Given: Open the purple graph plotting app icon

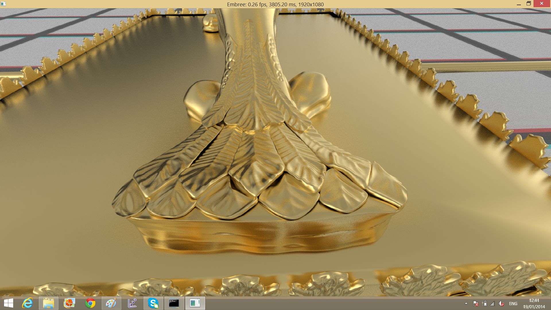Looking at the screenshot, I should coord(132,303).
